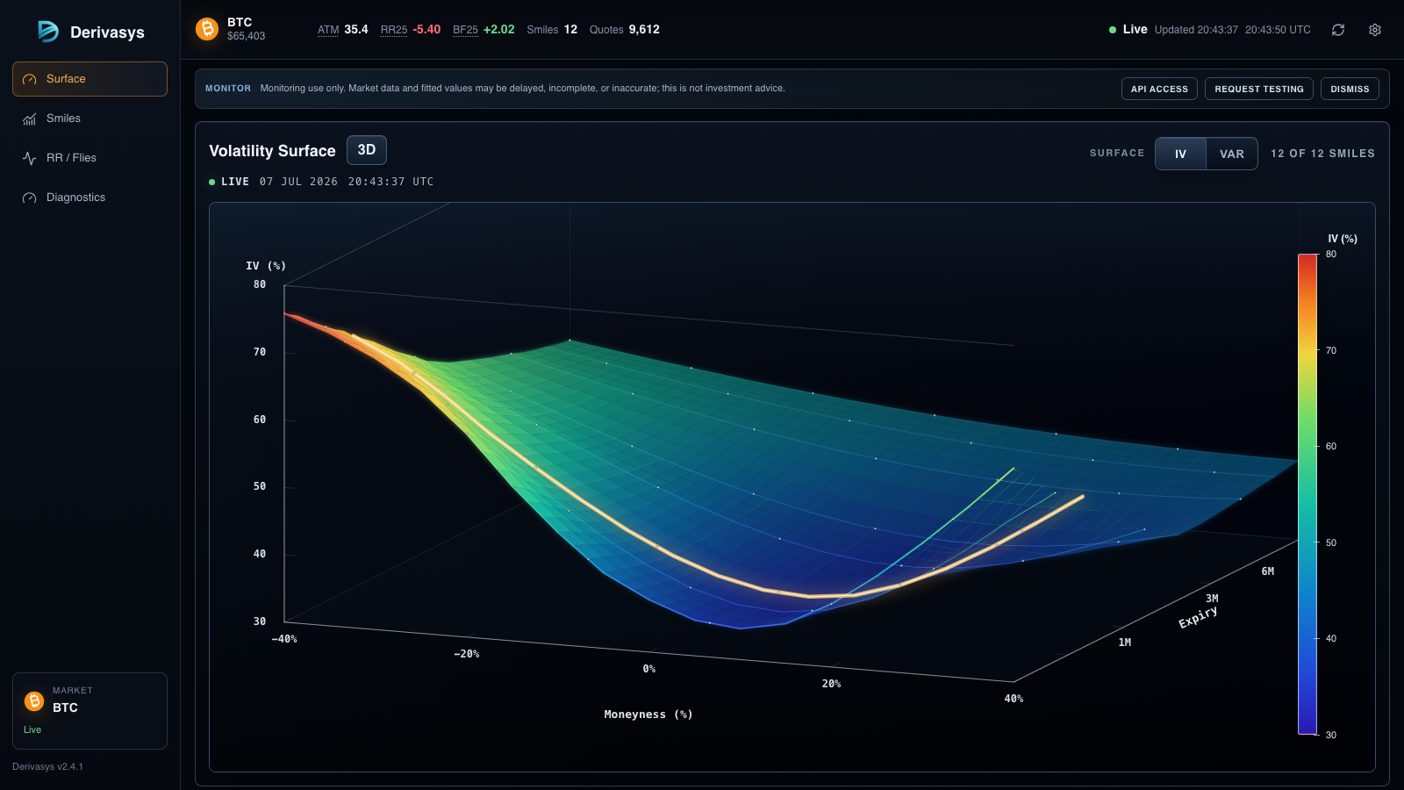
Task: Click the refresh icon in top bar
Action: pyautogui.click(x=1338, y=30)
